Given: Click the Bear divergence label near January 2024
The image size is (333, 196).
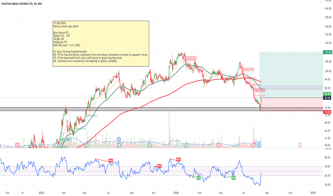Looking at the screenshot, I should (x=178, y=159).
